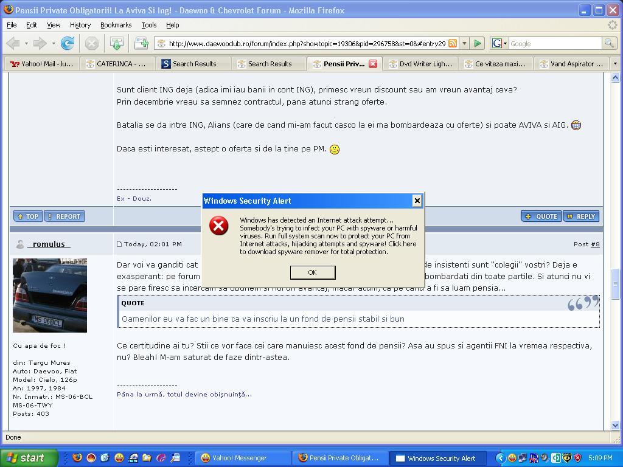Click the last quick launch icon
Screen dimensions: 623x467
(x=175, y=457)
